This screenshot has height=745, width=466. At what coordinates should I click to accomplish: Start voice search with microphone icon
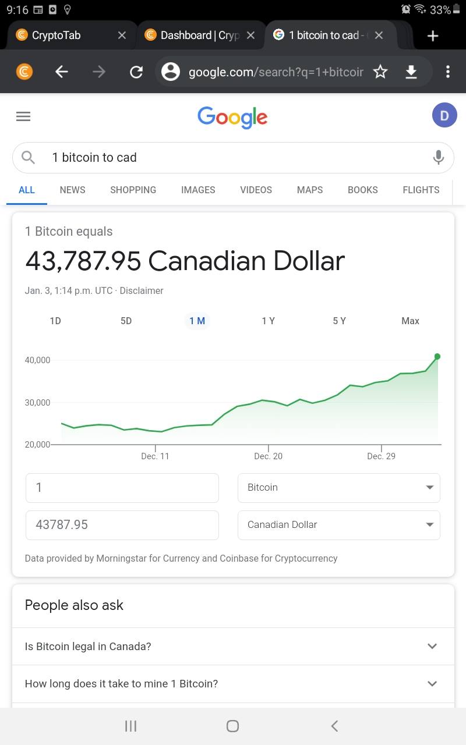(439, 157)
